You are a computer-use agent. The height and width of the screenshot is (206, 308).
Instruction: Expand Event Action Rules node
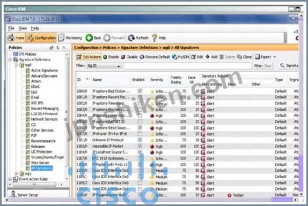pos(10,179)
